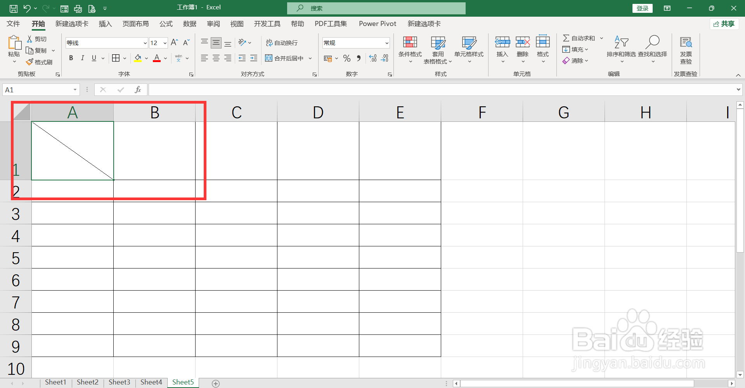Toggle Italic formatting
This screenshot has width=745, height=388.
82,58
